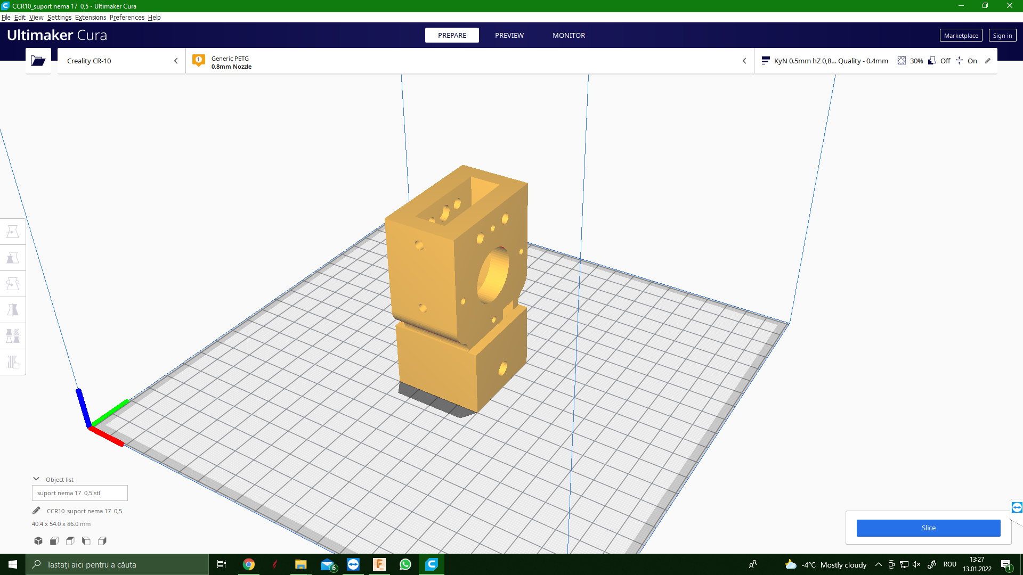This screenshot has width=1023, height=575.
Task: Click the pencil icon to rename job
Action: [x=36, y=511]
